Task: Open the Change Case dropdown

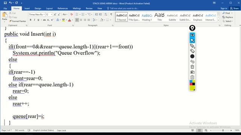Action: coord(65,15)
